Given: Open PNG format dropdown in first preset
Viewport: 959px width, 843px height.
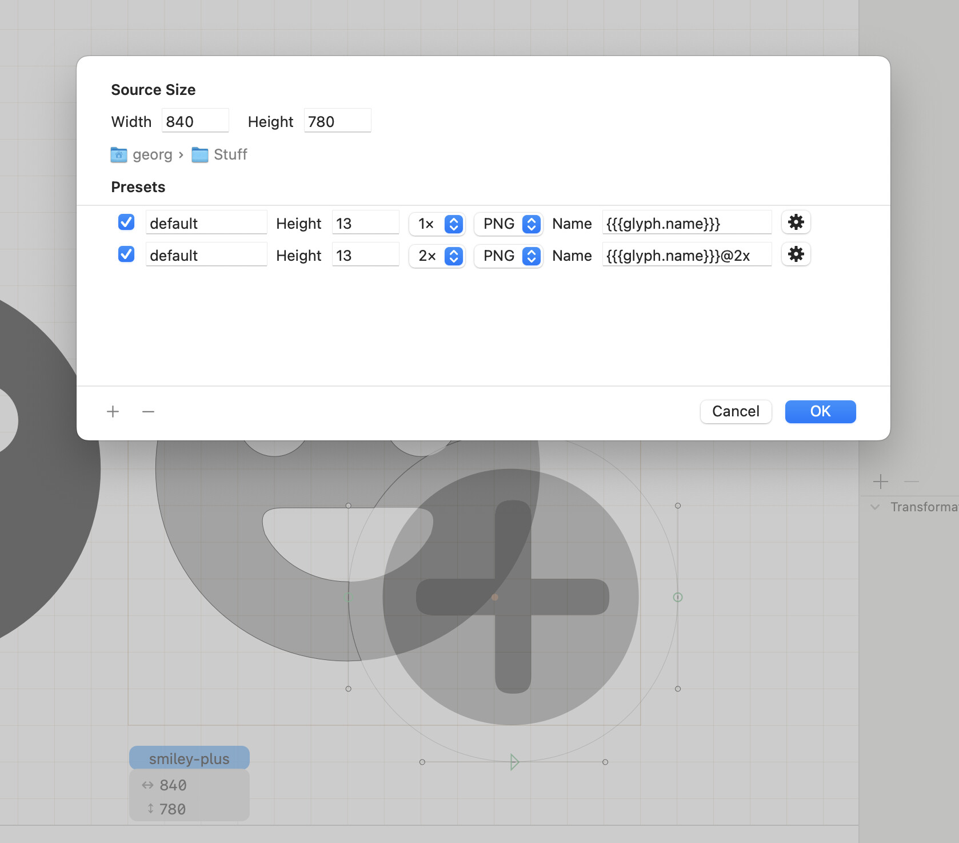Looking at the screenshot, I should (x=508, y=224).
